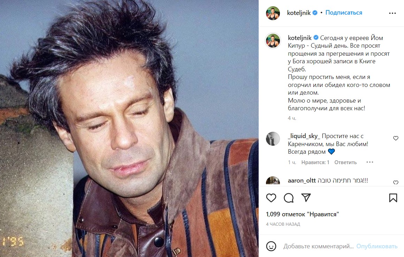
Task: Open the koteljnik profile from the header username
Action: click(x=299, y=13)
